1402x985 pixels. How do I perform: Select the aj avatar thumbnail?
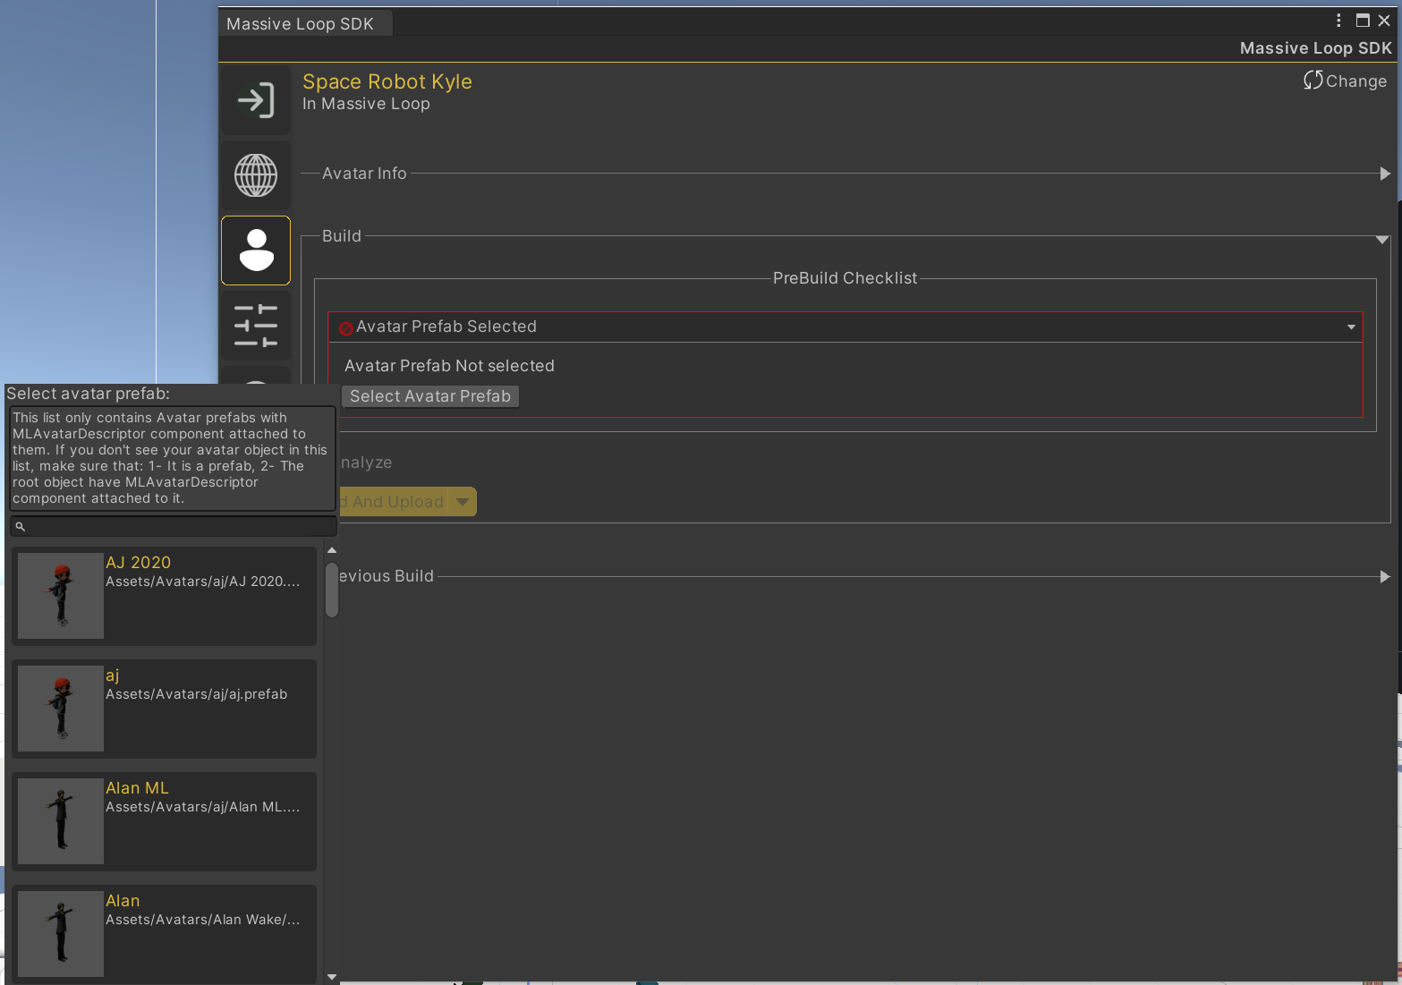click(x=61, y=709)
